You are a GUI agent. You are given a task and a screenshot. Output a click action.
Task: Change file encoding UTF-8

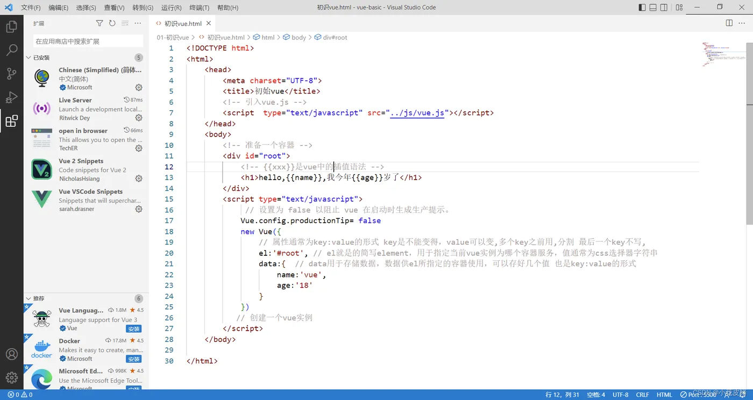620,395
